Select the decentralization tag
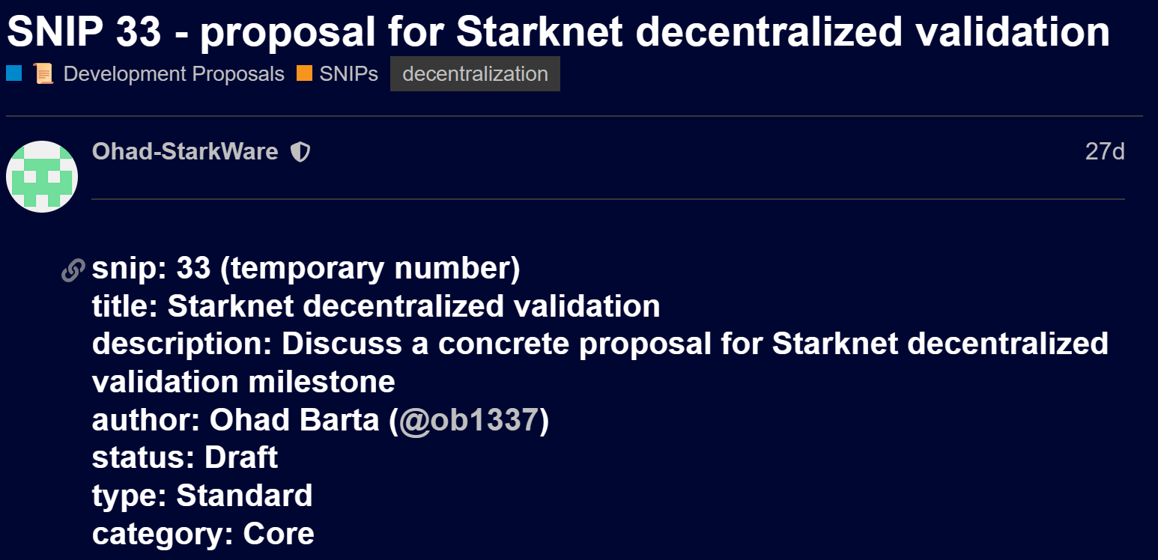Screen dimensions: 1158x560 [475, 74]
